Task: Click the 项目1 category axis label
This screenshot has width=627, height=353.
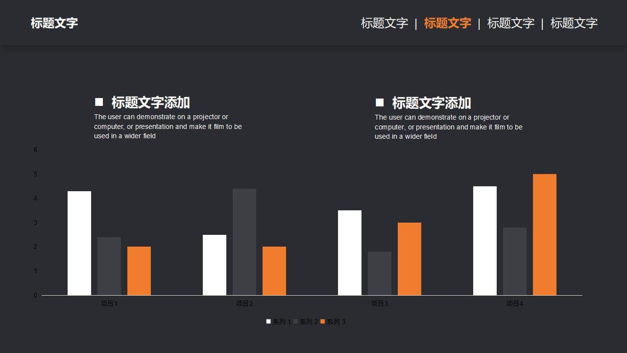Action: tap(109, 303)
